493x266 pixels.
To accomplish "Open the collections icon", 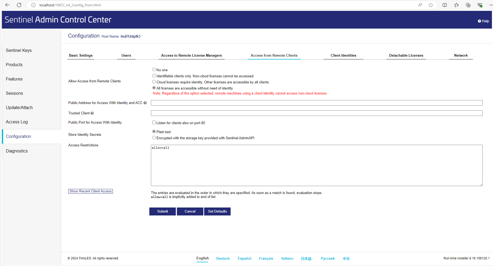I will (x=468, y=5).
